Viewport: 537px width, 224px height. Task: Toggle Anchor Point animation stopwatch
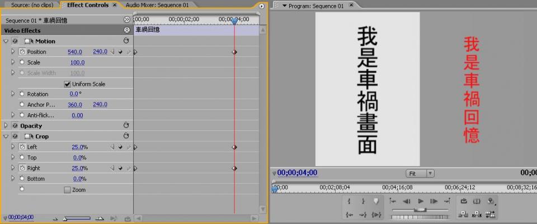(x=22, y=104)
